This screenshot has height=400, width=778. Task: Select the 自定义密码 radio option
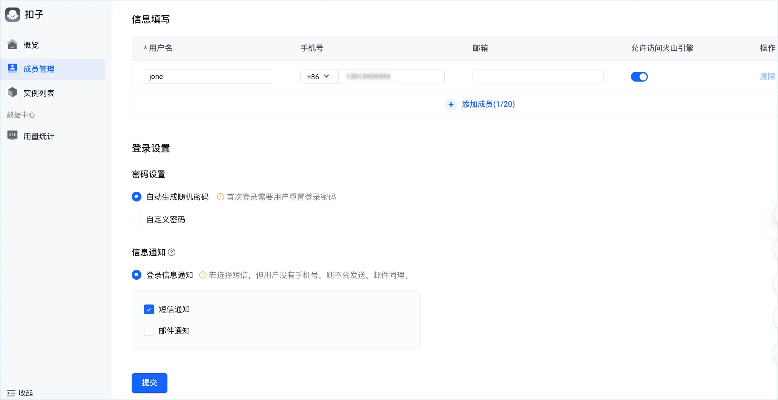pyautogui.click(x=137, y=220)
